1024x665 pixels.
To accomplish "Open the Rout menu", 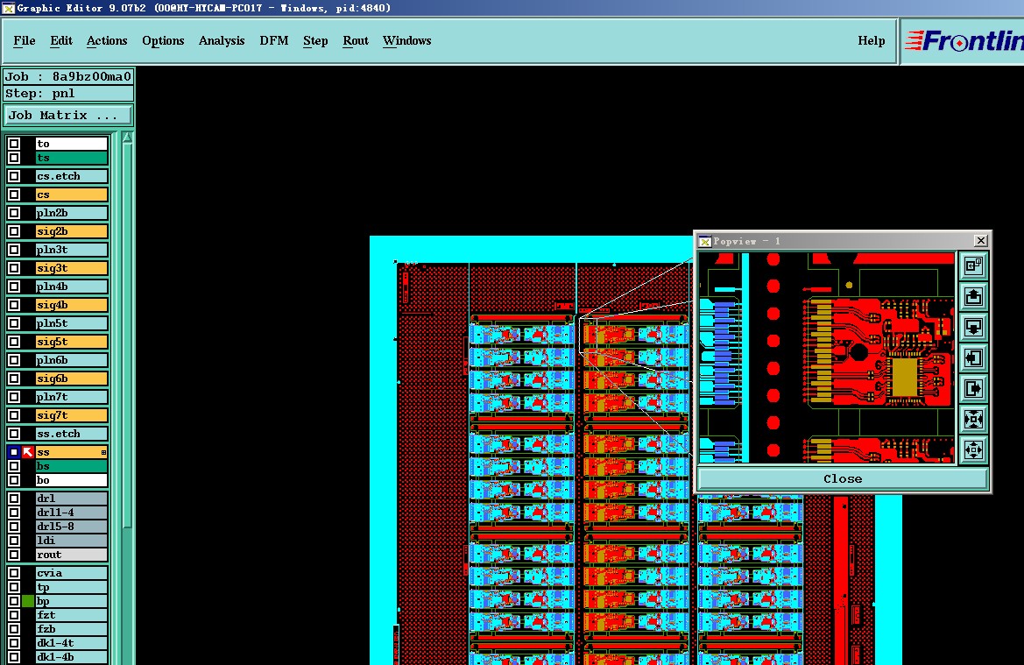I will tap(356, 40).
